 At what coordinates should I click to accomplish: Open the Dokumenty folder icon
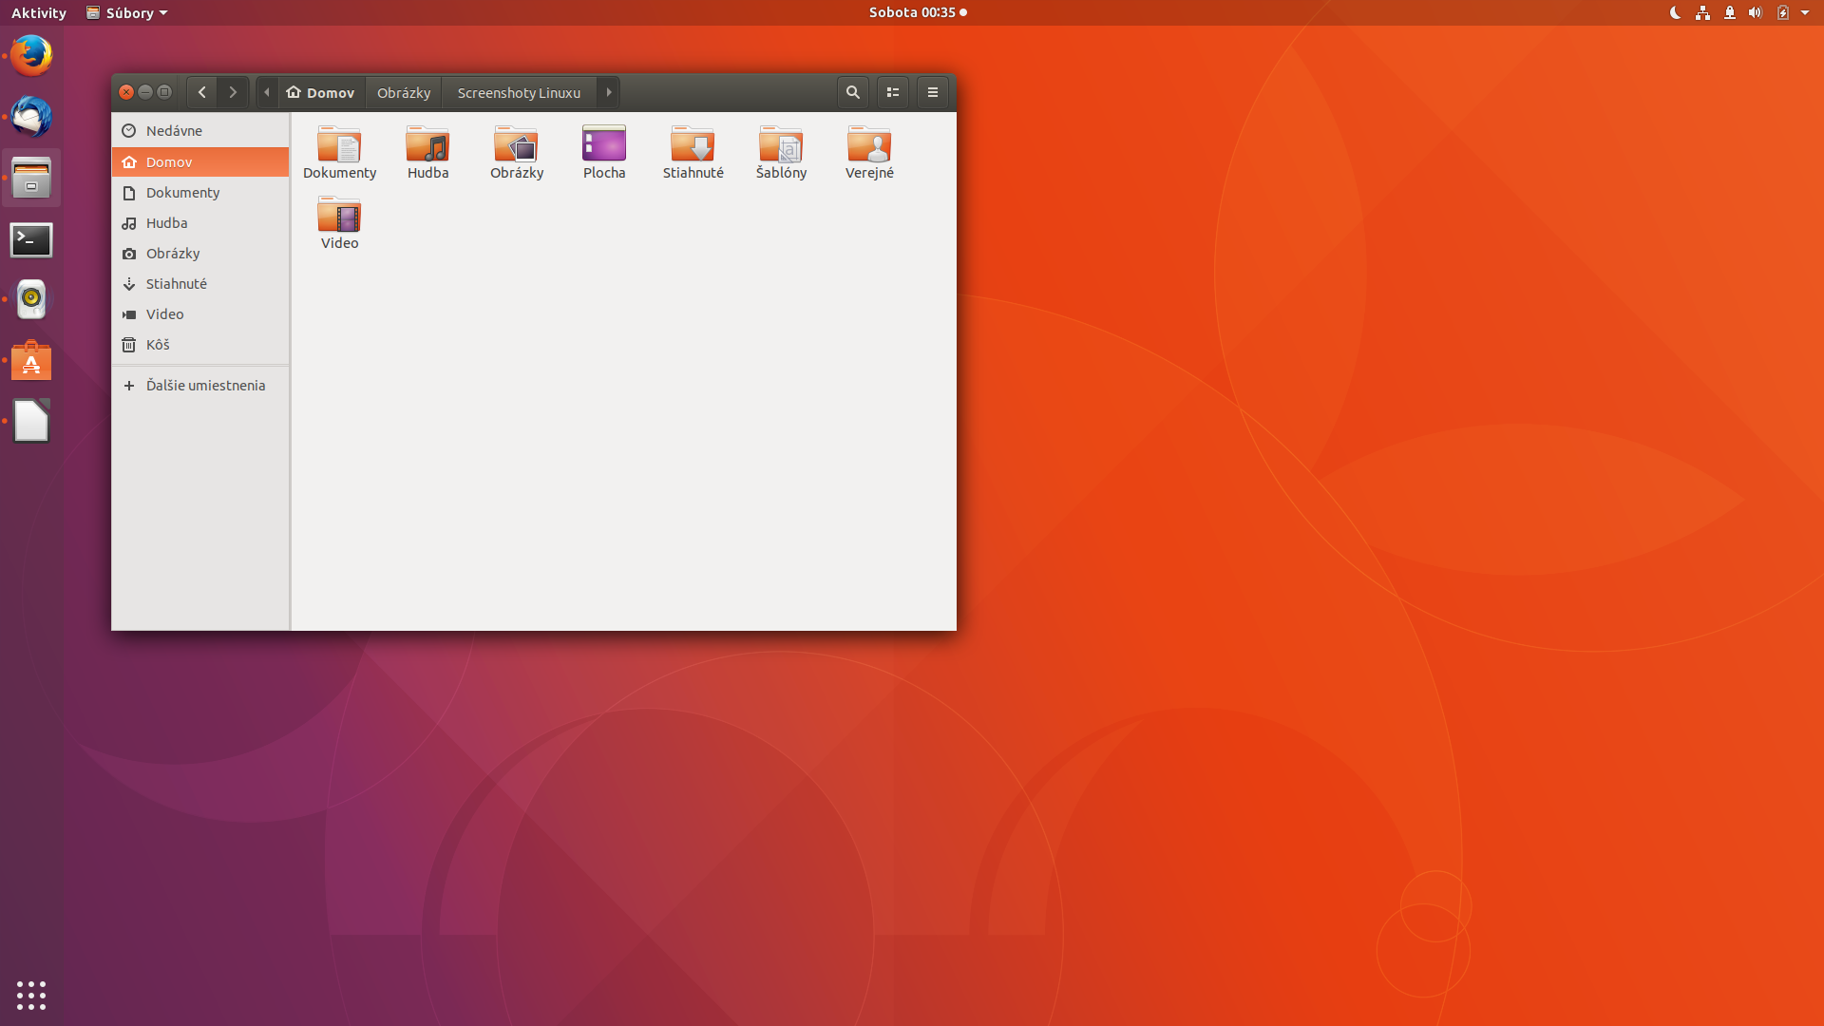pyautogui.click(x=339, y=144)
